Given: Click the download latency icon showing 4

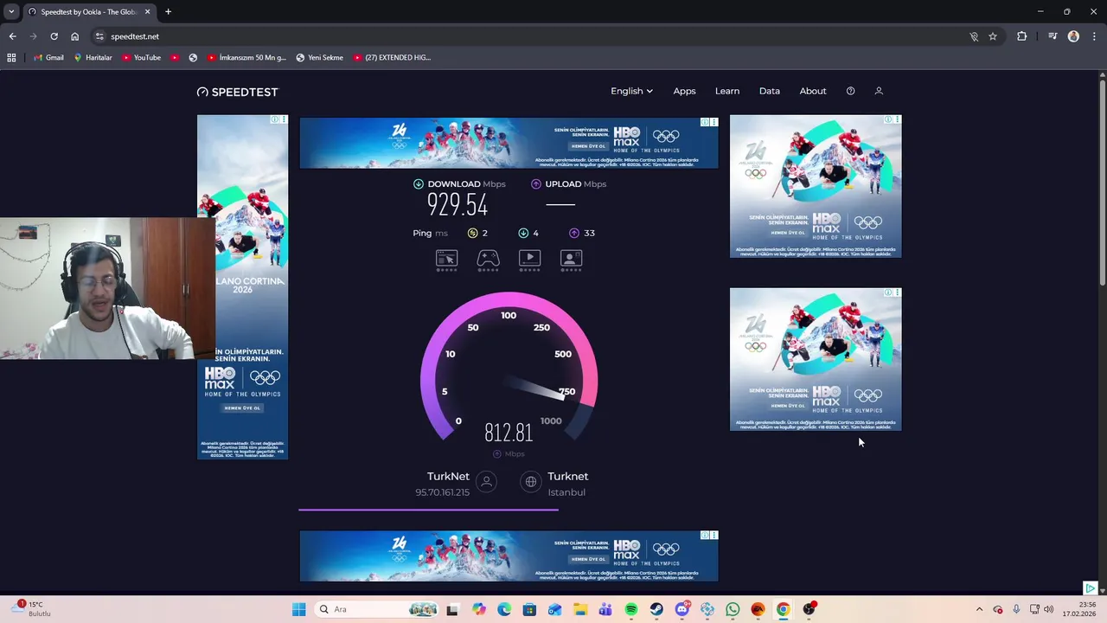Looking at the screenshot, I should click(x=523, y=233).
